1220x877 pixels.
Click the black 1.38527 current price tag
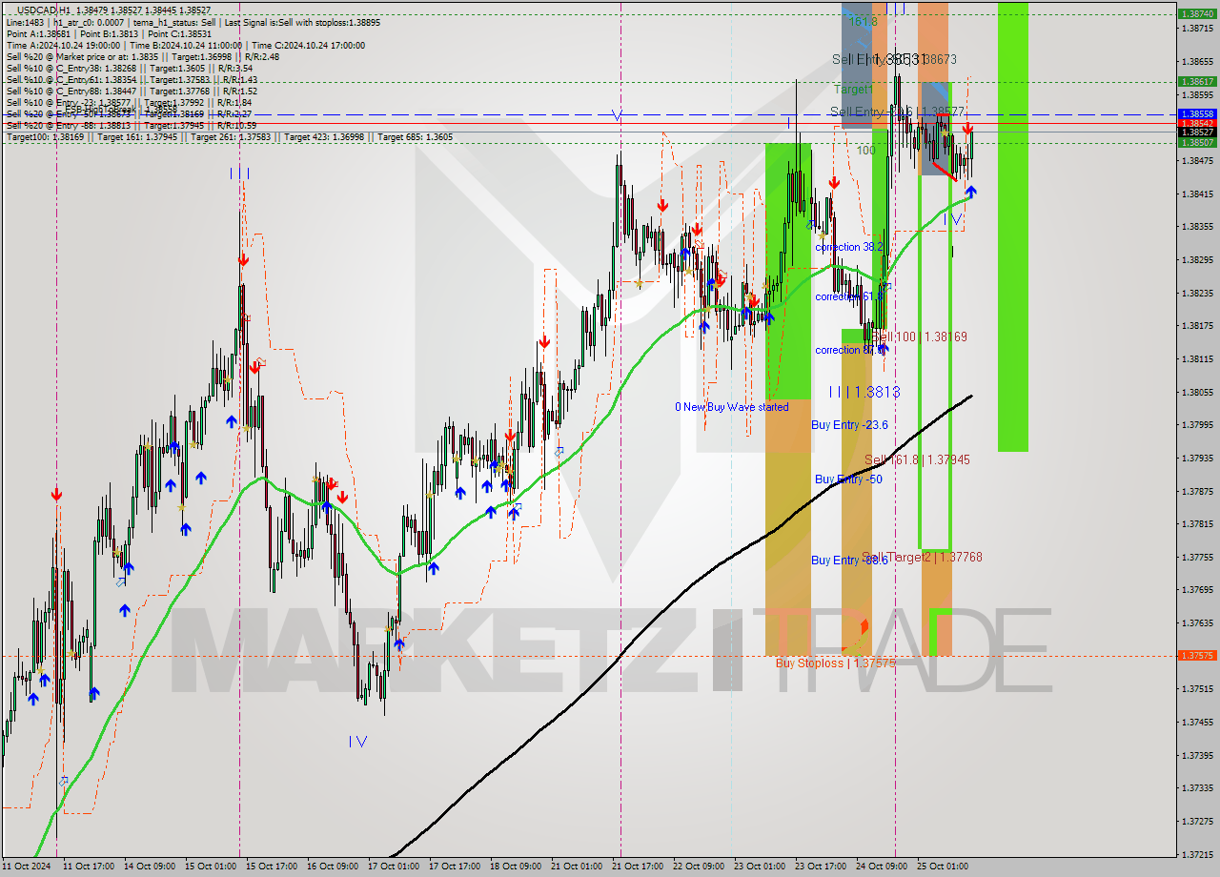pyautogui.click(x=1195, y=133)
